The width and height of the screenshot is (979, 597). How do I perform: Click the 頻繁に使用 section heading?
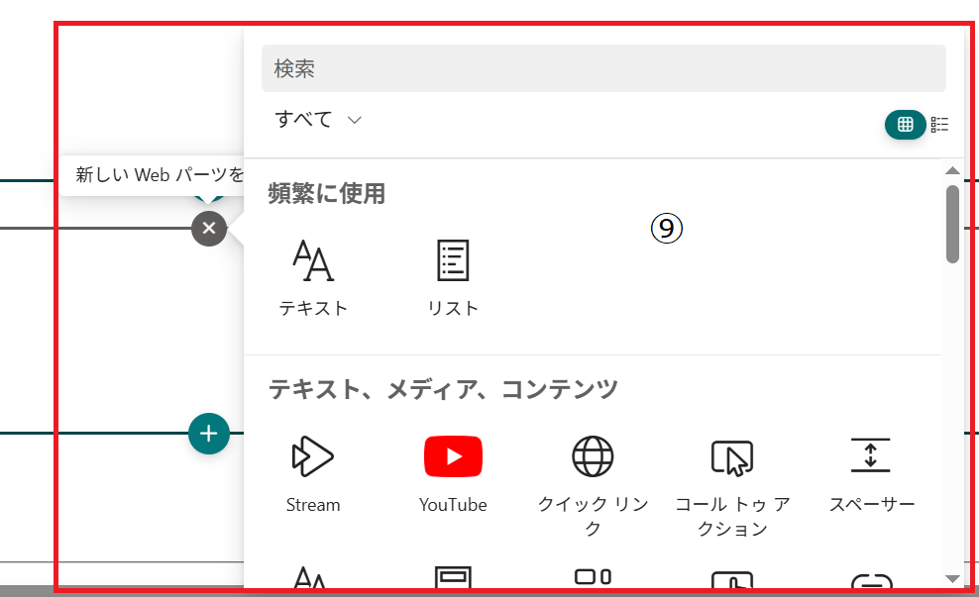[326, 194]
